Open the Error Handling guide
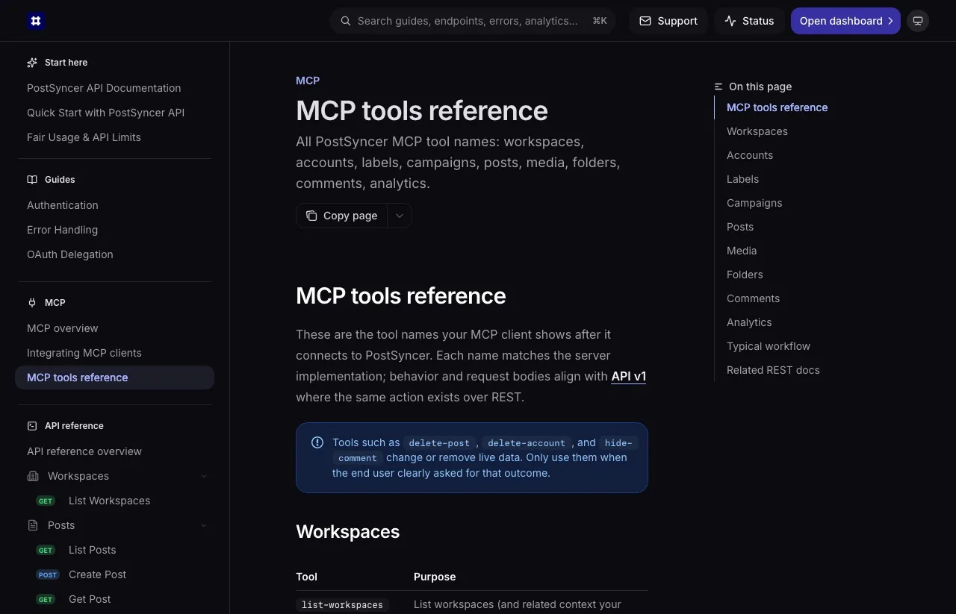956x614 pixels. 62,230
